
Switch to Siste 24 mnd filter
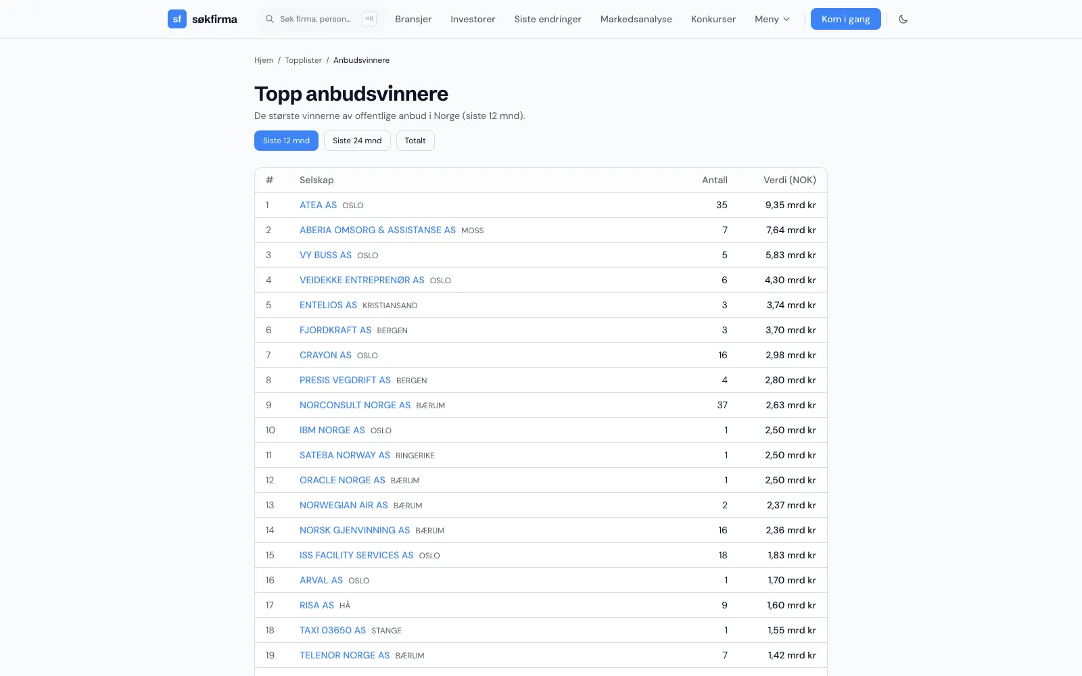(x=357, y=141)
